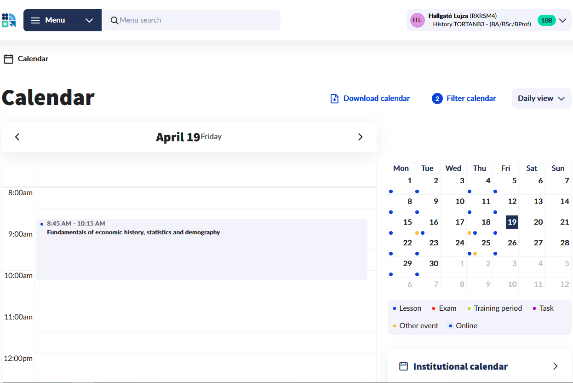The height and width of the screenshot is (383, 573).
Task: Go to previous day with left arrow
Action: pos(17,137)
